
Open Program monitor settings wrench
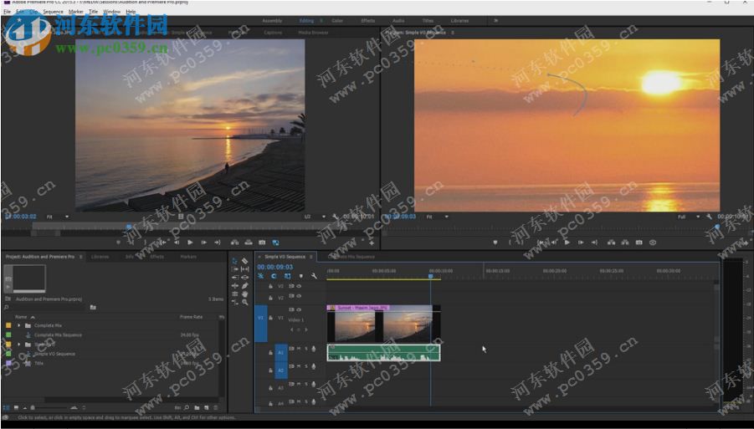coord(710,217)
